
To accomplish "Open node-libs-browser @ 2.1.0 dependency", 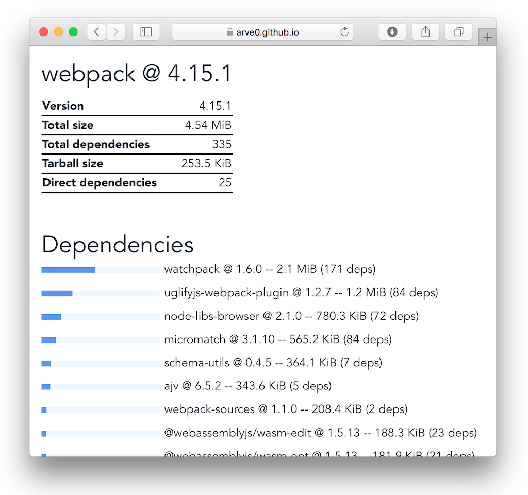I will (291, 316).
